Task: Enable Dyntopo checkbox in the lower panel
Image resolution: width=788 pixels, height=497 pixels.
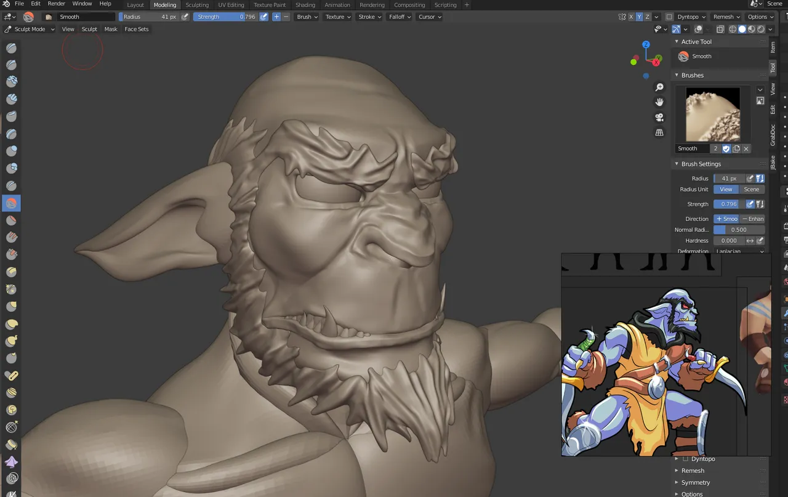Action: pyautogui.click(x=686, y=459)
